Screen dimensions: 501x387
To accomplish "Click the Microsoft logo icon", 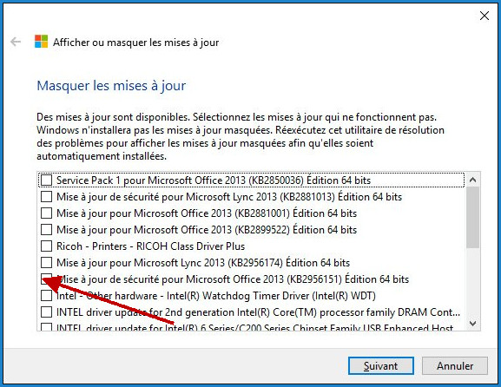I will coord(41,42).
